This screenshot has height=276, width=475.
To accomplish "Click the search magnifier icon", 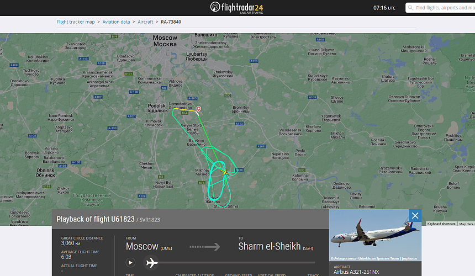I will point(410,8).
